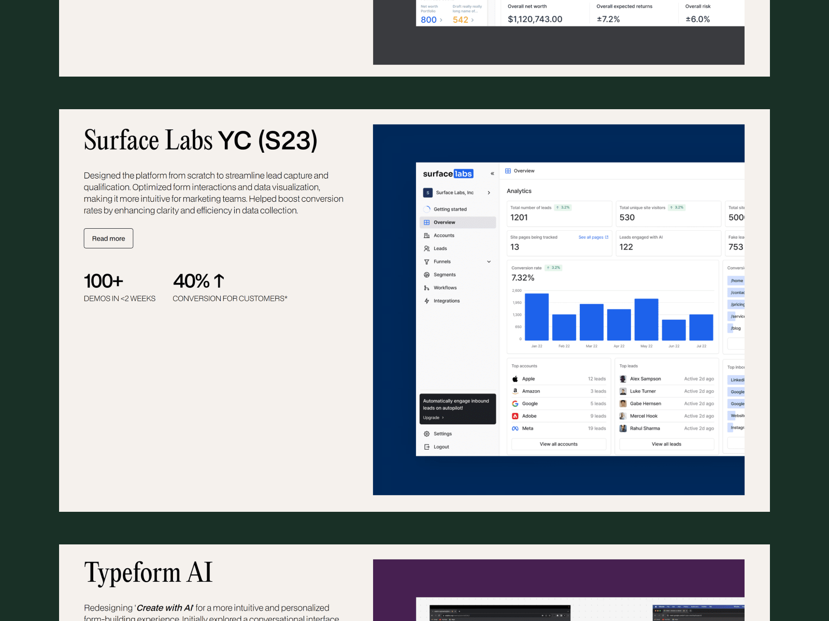Click the Overview breadcrumb grid icon
The width and height of the screenshot is (829, 621).
click(x=508, y=171)
